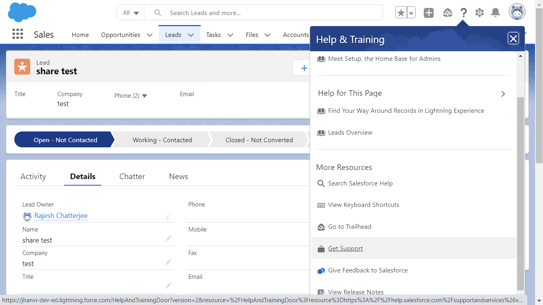The width and height of the screenshot is (543, 305).
Task: Open the Notifications bell
Action: click(495, 13)
